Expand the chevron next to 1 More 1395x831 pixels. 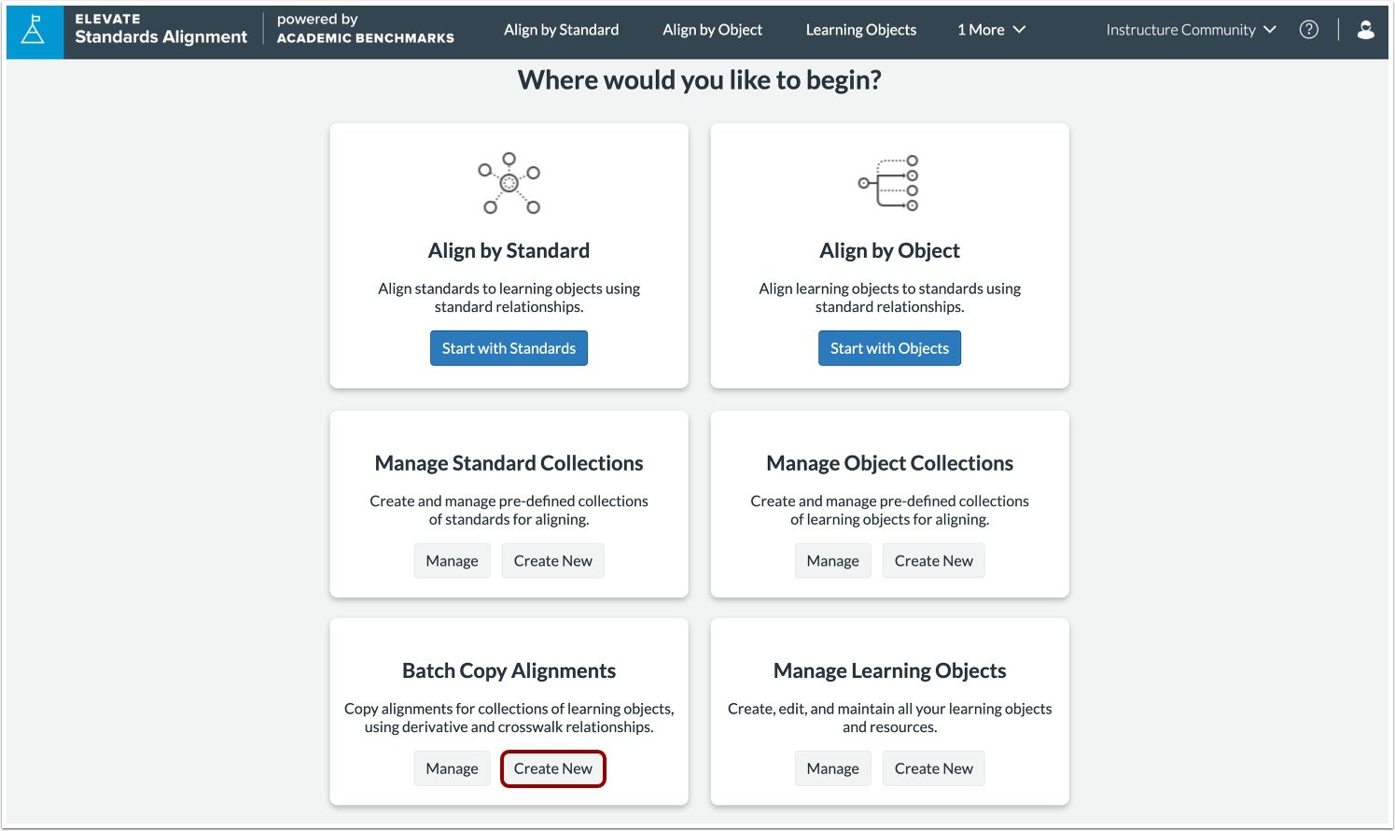(1019, 29)
